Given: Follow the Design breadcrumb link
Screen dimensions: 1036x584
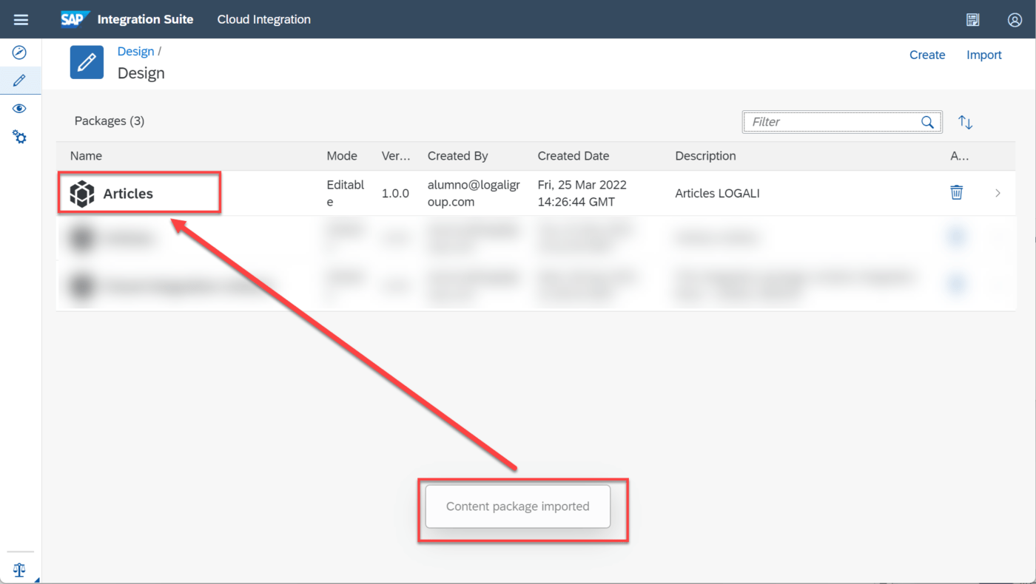Looking at the screenshot, I should (135, 52).
